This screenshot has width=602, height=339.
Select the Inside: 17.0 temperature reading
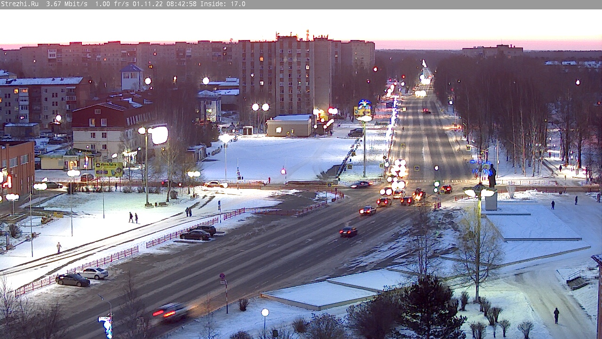tap(223, 4)
